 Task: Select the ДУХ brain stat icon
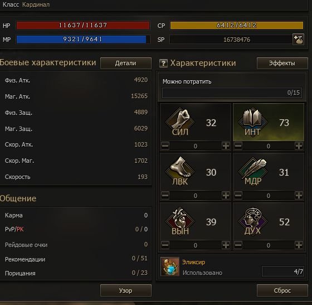pyautogui.click(x=252, y=221)
